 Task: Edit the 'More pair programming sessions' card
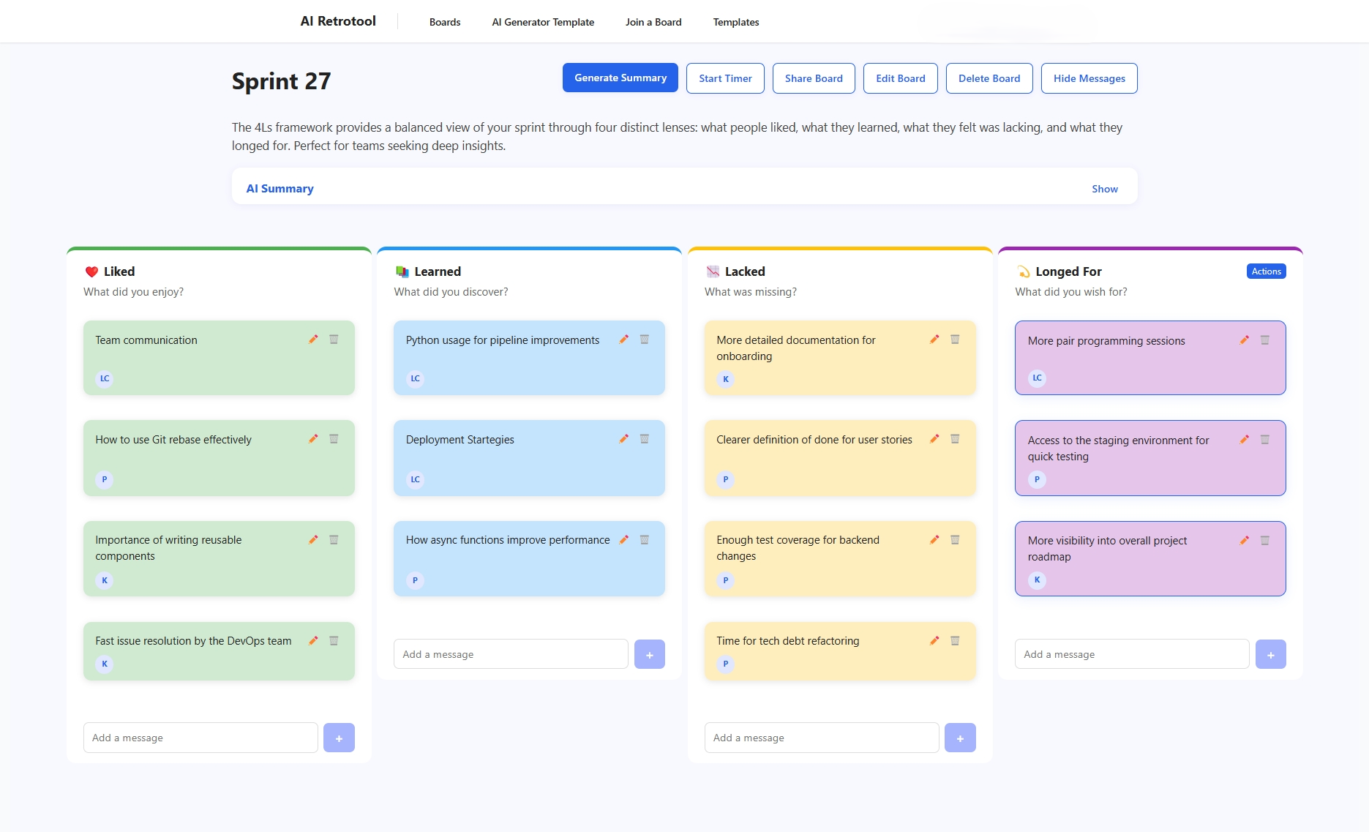click(x=1244, y=340)
